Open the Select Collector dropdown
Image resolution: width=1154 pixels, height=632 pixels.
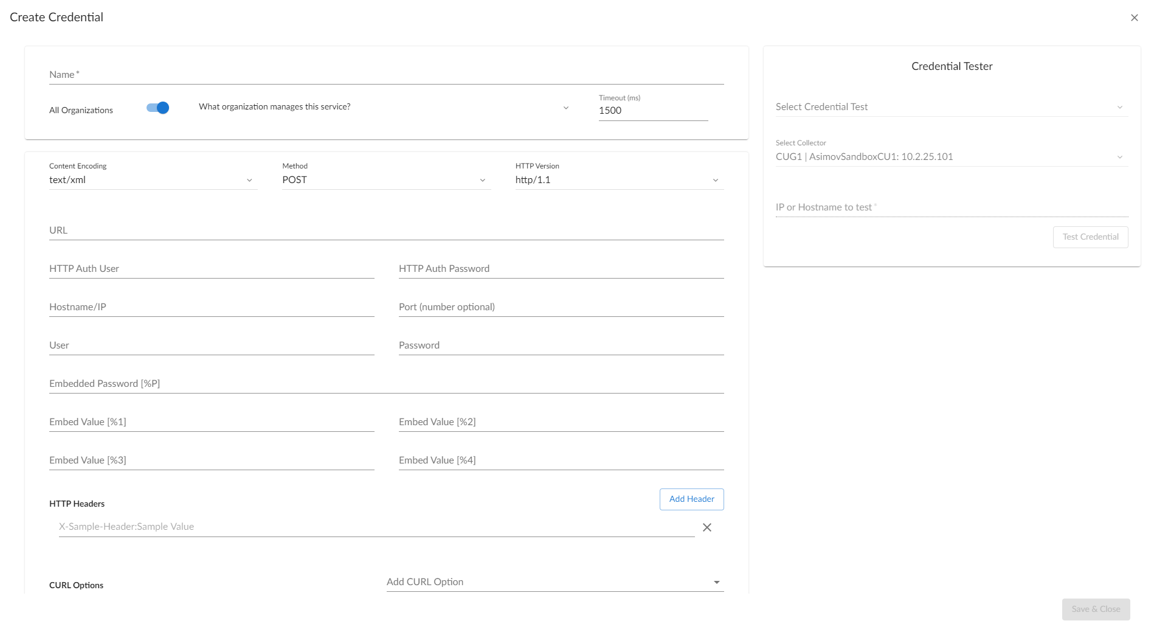coord(951,157)
